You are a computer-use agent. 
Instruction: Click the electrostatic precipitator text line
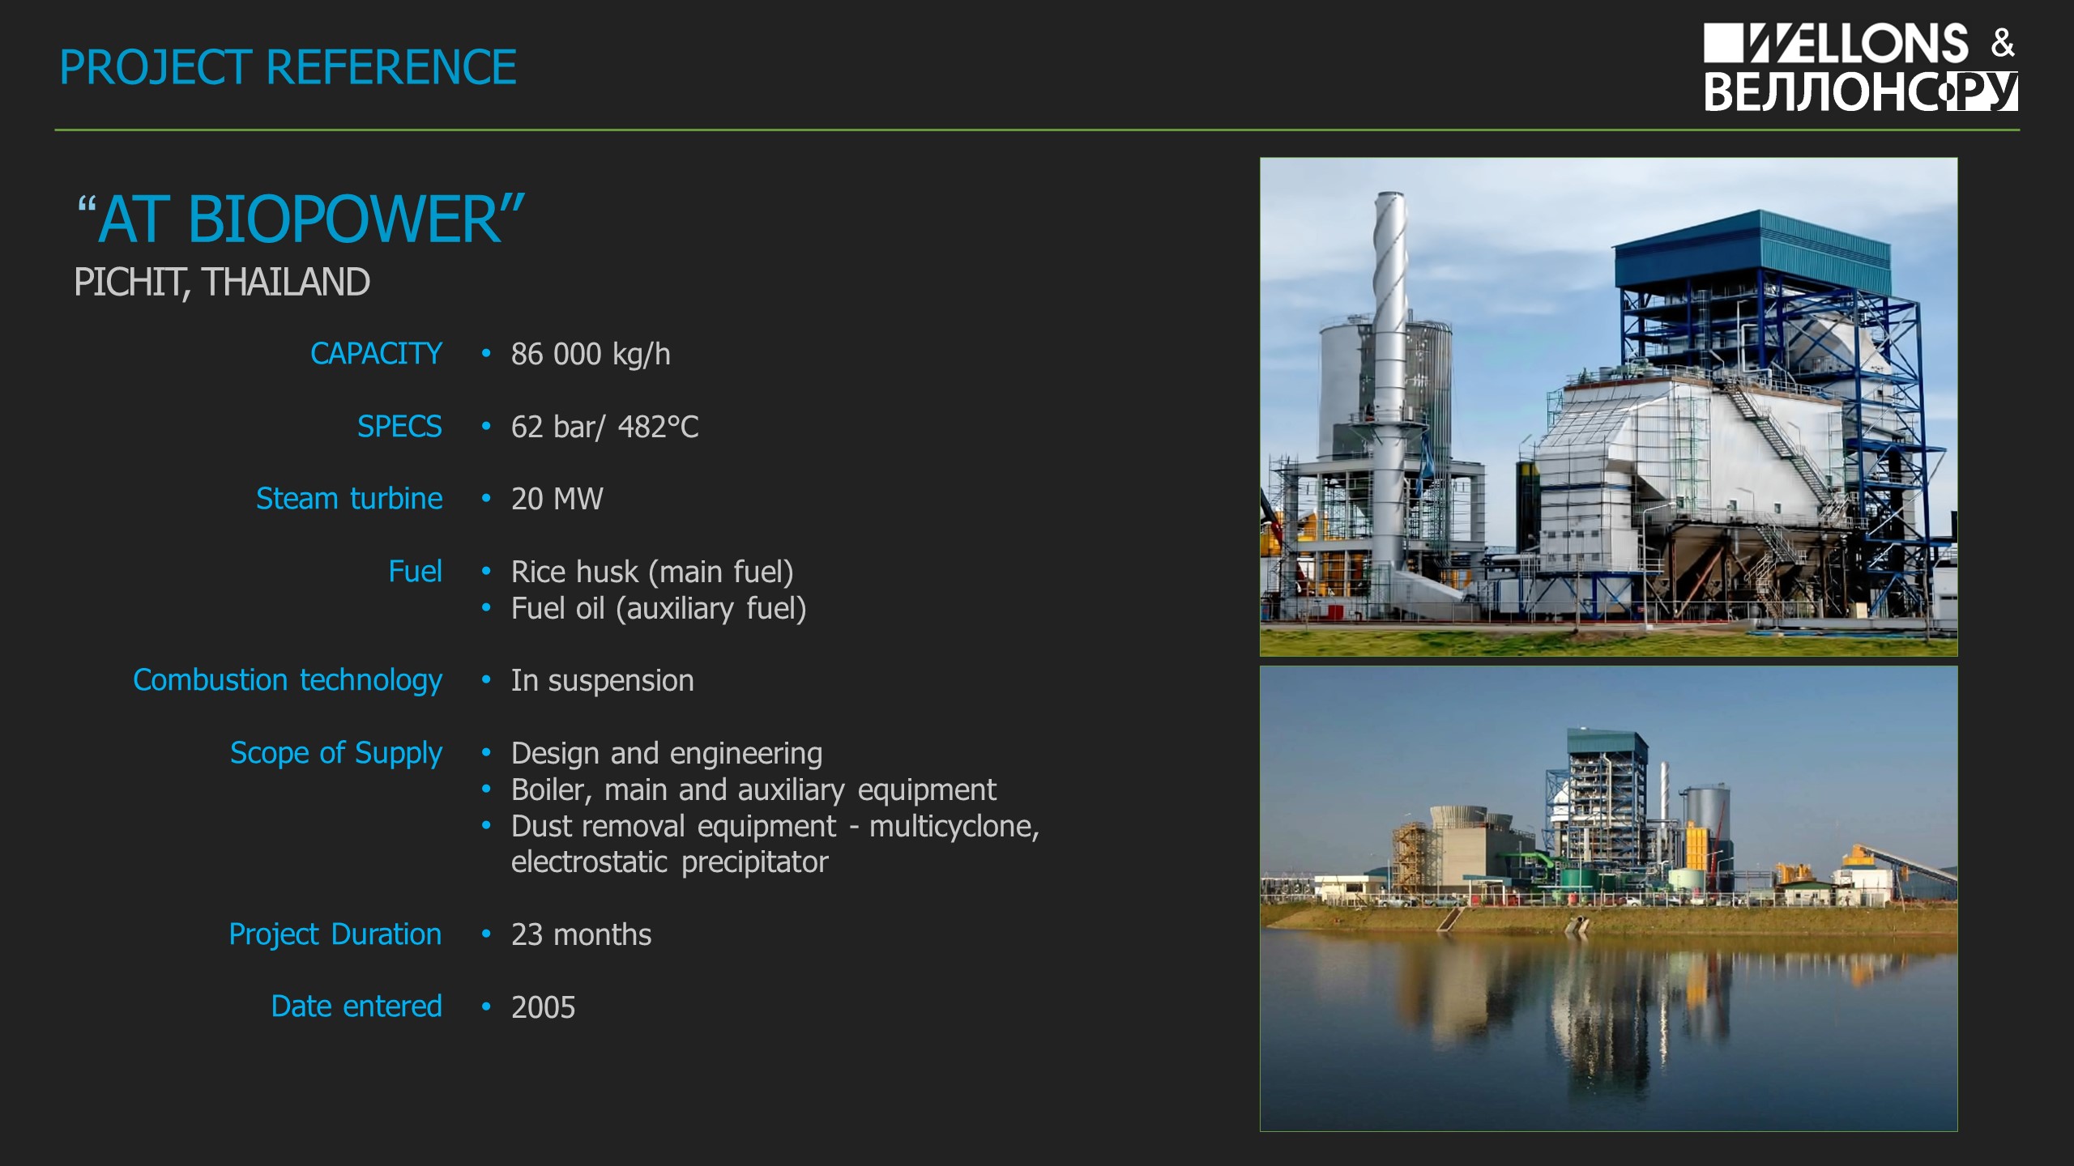tap(669, 862)
